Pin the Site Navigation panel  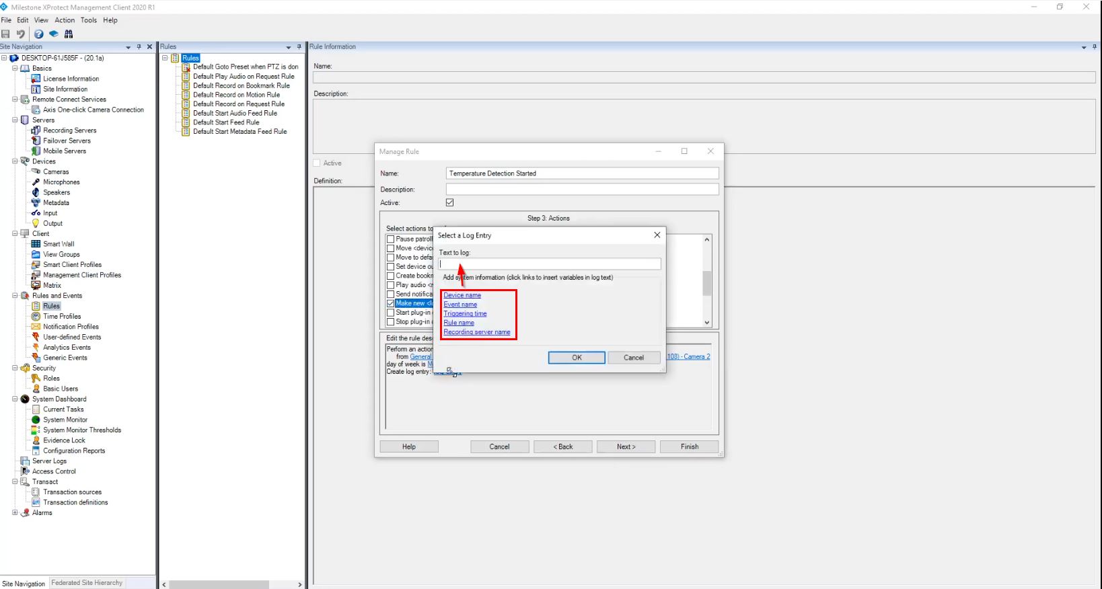coord(139,47)
